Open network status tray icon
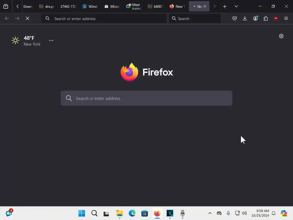The height and width of the screenshot is (220, 293). coord(237,213)
